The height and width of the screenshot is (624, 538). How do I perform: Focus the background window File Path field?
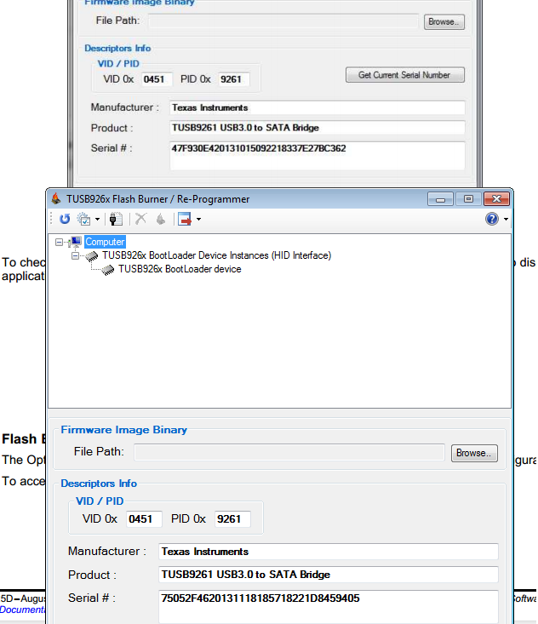[x=283, y=20]
